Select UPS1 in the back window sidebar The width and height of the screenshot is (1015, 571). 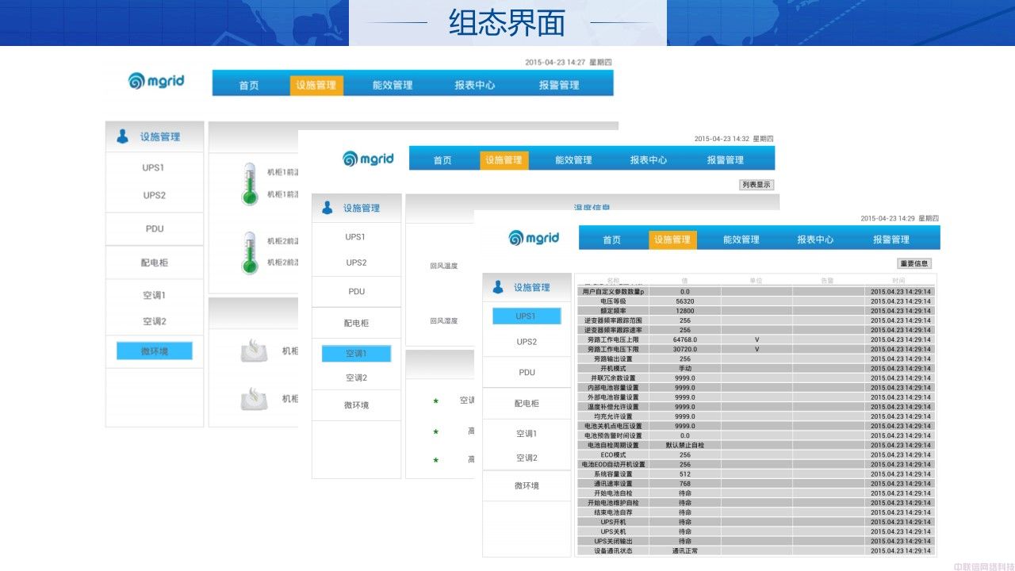[x=154, y=168]
